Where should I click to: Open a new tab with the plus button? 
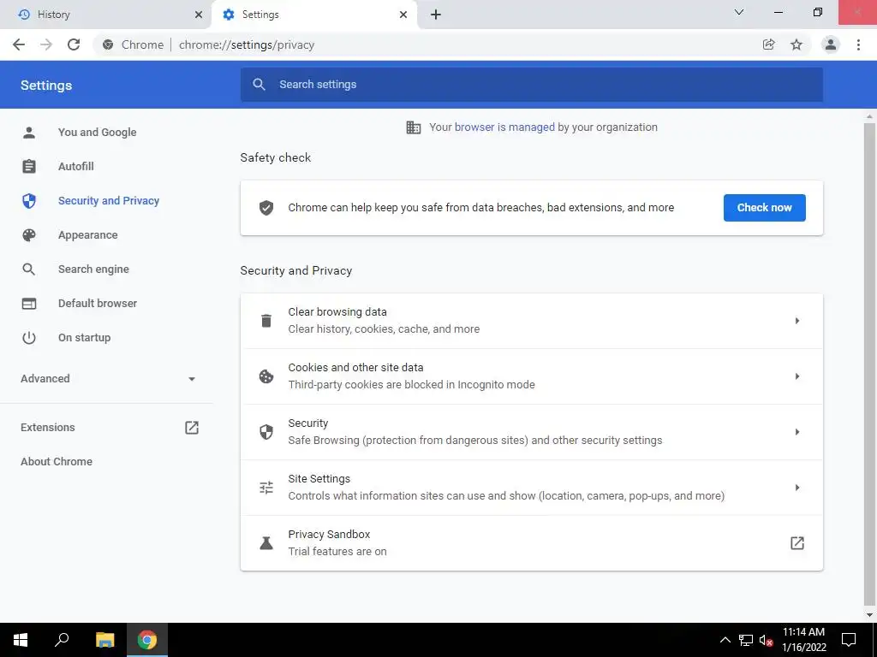point(436,15)
